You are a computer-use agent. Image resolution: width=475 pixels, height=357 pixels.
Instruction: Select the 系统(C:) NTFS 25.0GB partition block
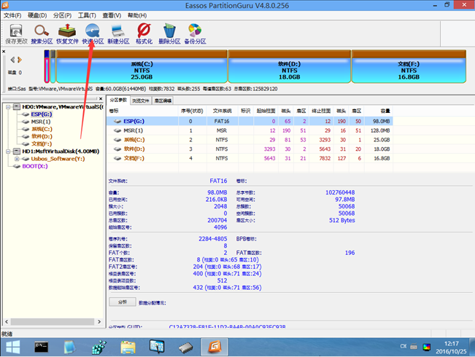coord(142,66)
